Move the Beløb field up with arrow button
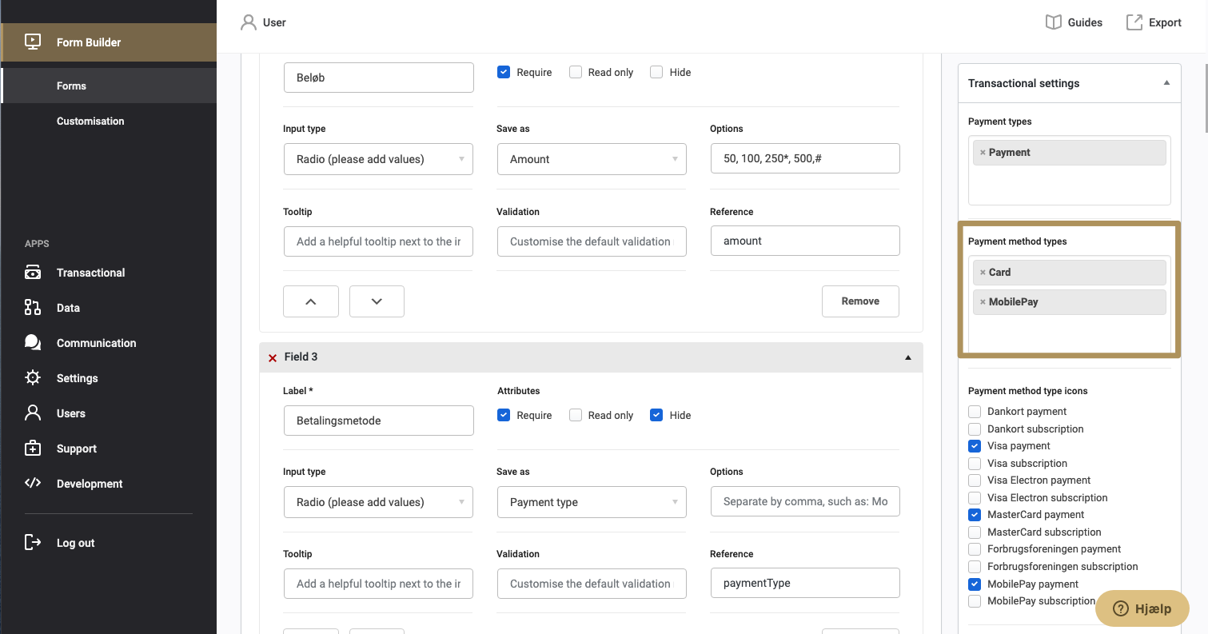This screenshot has width=1208, height=634. coord(311,301)
